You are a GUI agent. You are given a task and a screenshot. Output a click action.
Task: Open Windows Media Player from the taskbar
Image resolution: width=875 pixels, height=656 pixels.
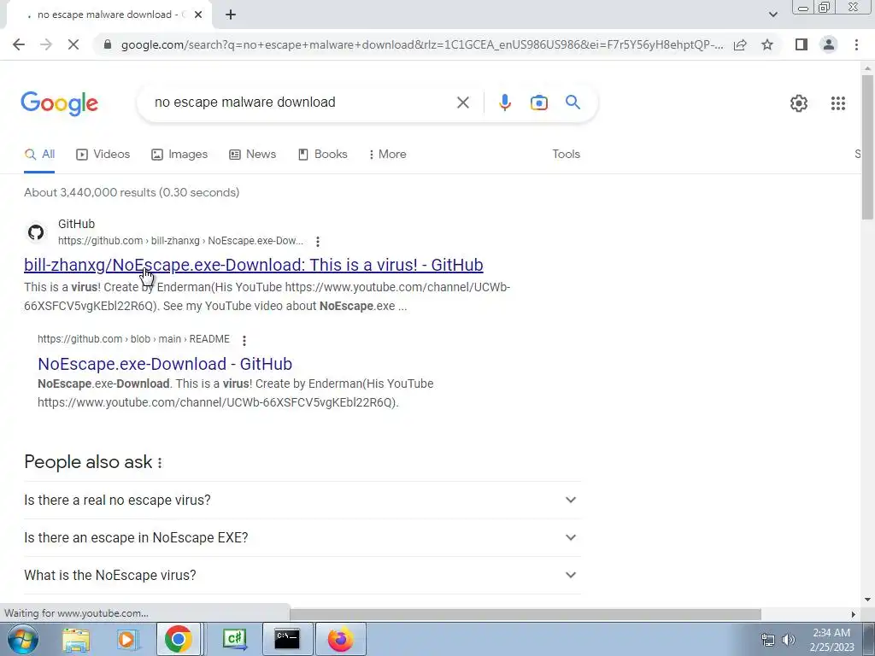click(x=126, y=639)
